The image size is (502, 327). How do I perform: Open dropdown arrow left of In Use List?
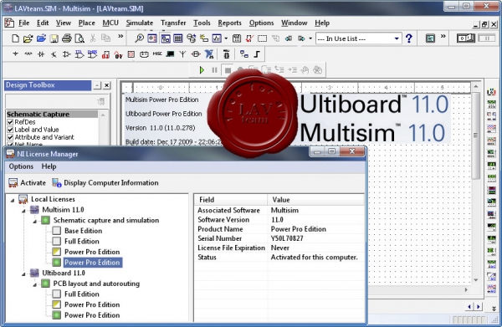(x=310, y=38)
